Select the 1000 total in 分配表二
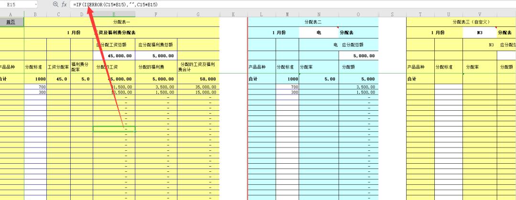Screen dimensions: 516x200 pyautogui.click(x=287, y=79)
